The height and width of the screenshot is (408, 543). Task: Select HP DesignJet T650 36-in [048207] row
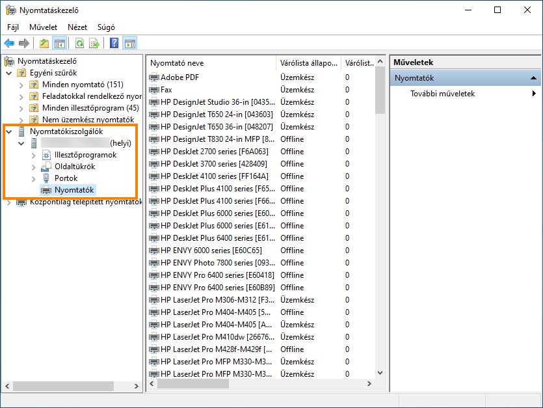261,127
